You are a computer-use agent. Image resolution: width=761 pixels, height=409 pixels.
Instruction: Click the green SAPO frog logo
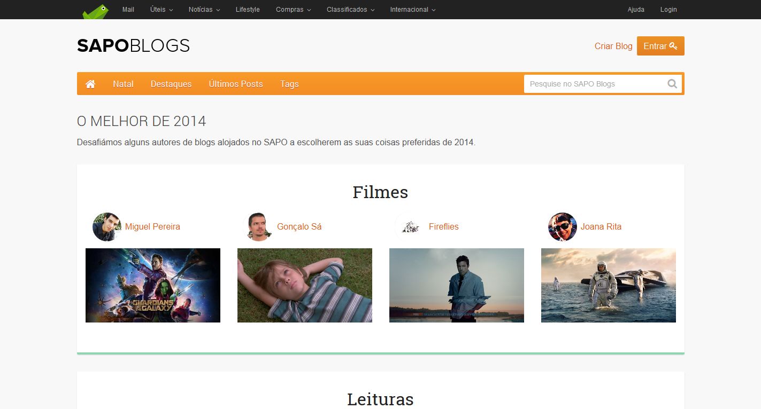pos(96,11)
